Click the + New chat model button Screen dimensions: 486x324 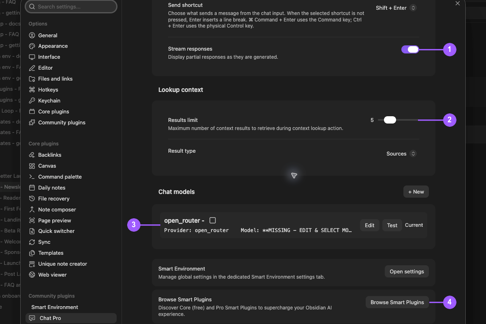416,192
